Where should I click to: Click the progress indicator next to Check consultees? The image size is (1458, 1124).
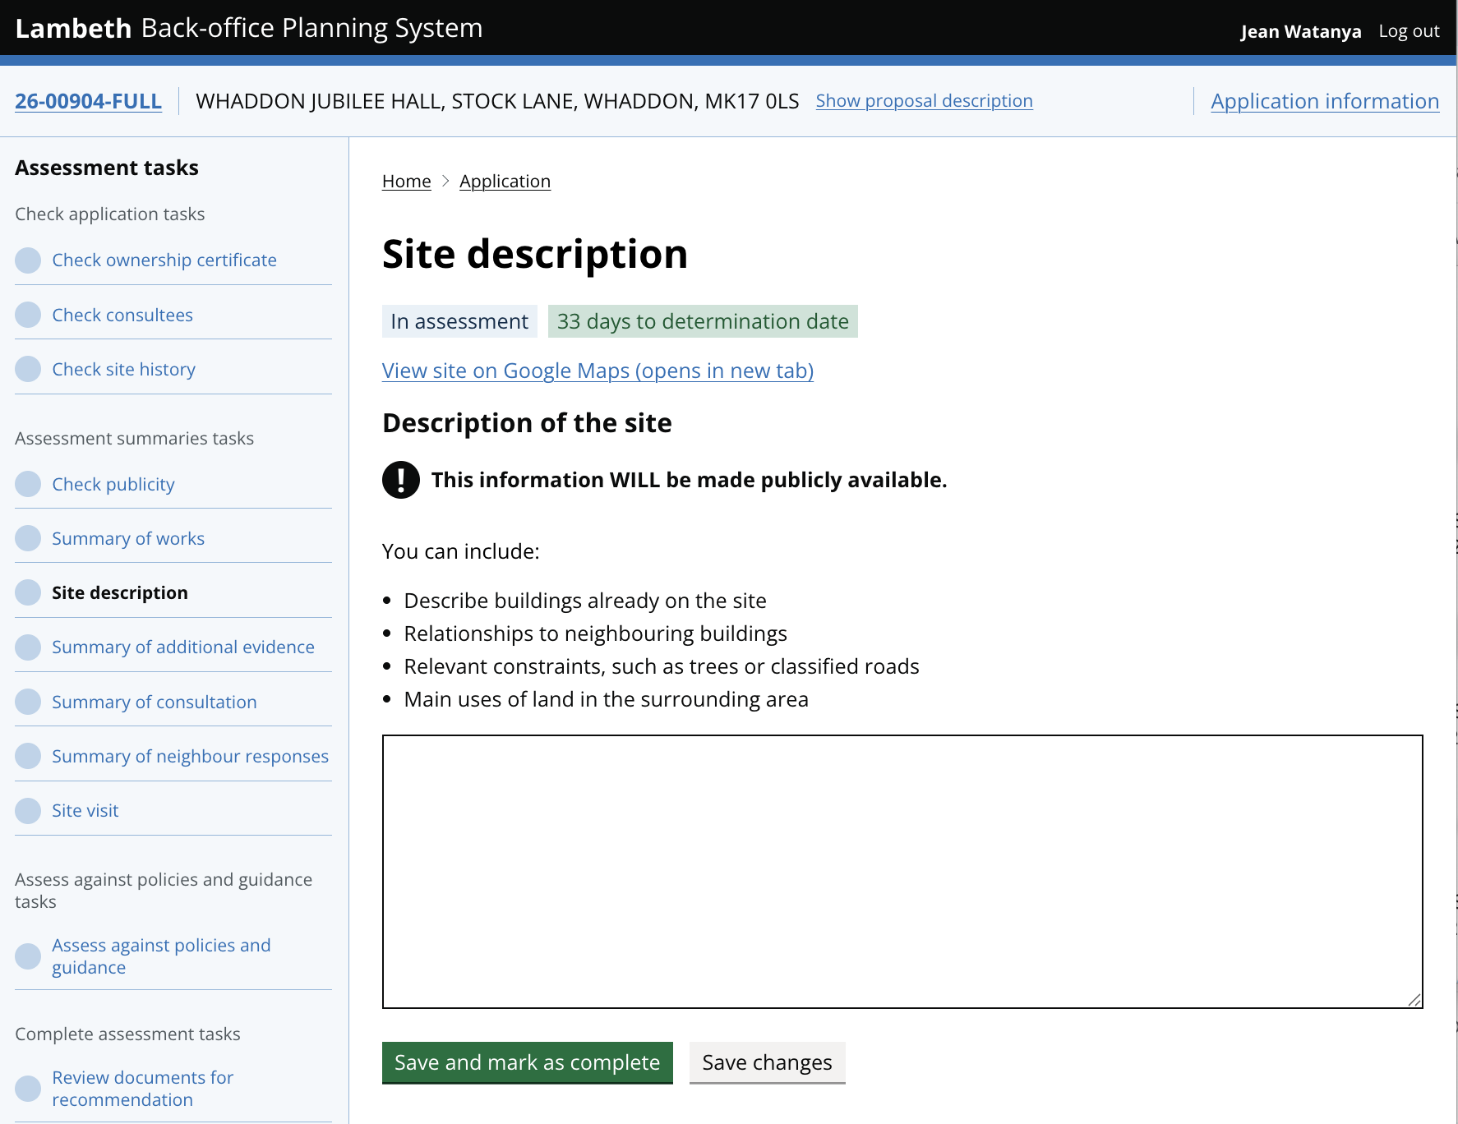point(28,314)
